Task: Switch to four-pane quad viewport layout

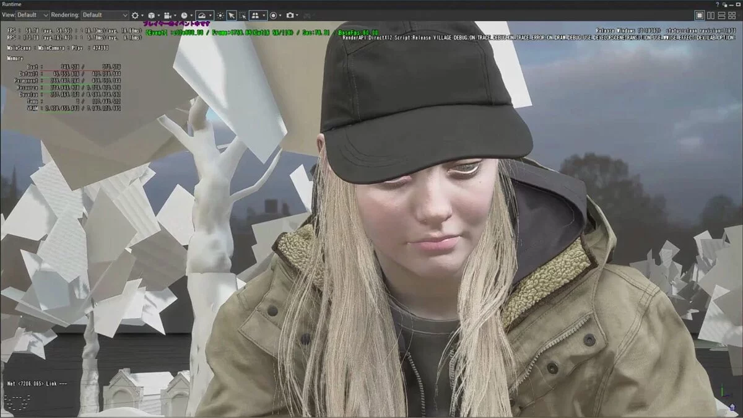Action: [x=733, y=15]
